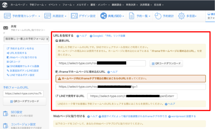Click the SEO設定 clipboard icon

click(6, 113)
